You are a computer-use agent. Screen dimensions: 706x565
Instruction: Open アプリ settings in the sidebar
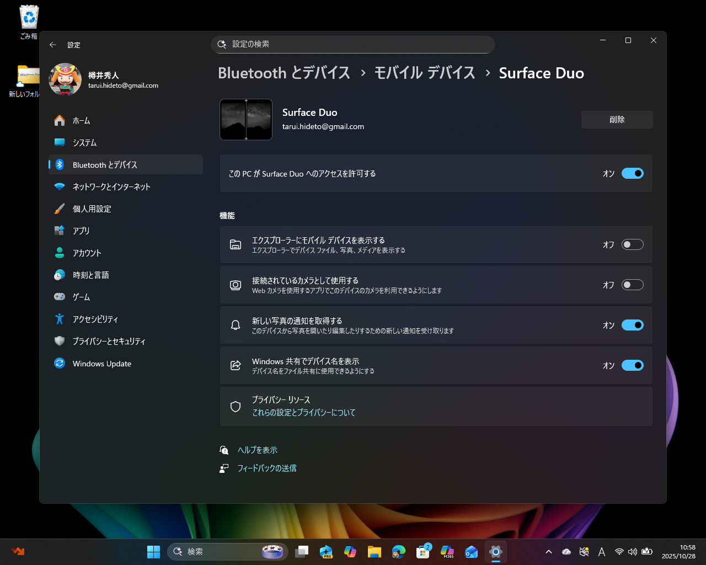126,231
